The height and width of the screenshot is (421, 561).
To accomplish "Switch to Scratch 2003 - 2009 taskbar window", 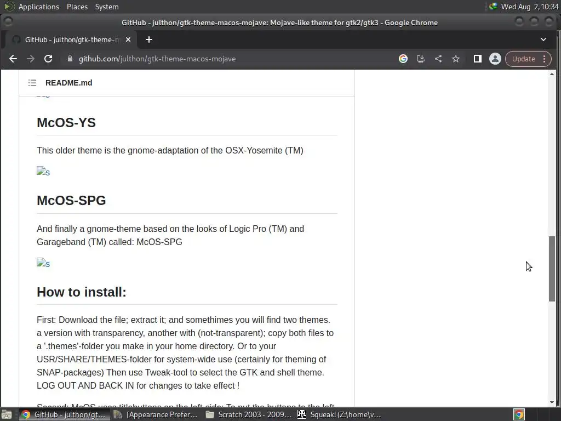I will pyautogui.click(x=248, y=414).
